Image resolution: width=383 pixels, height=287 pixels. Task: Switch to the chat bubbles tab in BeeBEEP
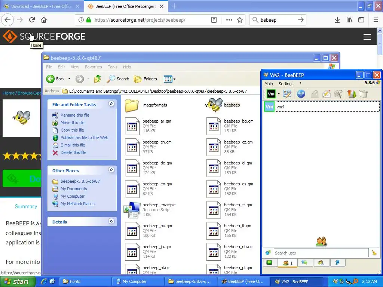[304, 263]
